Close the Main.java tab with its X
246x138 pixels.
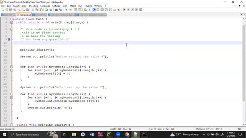30,15
